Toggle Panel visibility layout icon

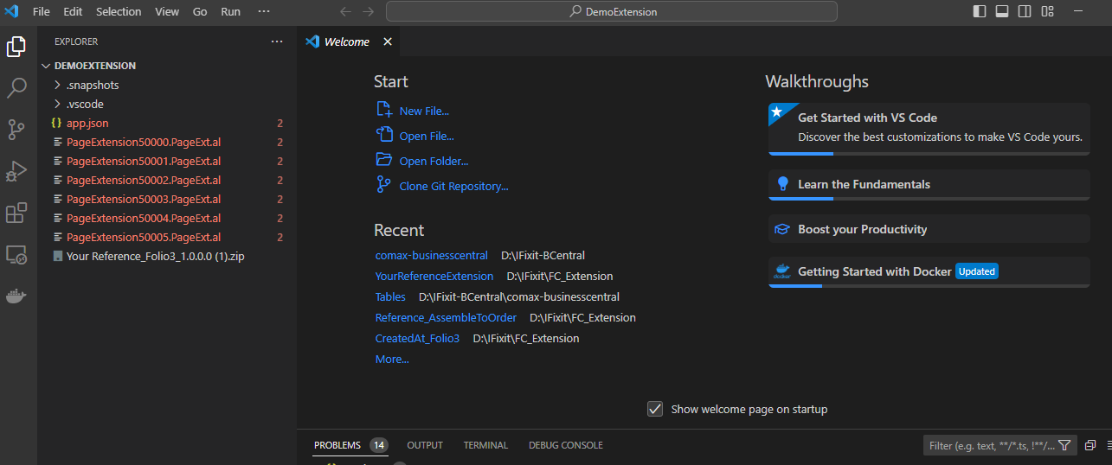[1002, 11]
